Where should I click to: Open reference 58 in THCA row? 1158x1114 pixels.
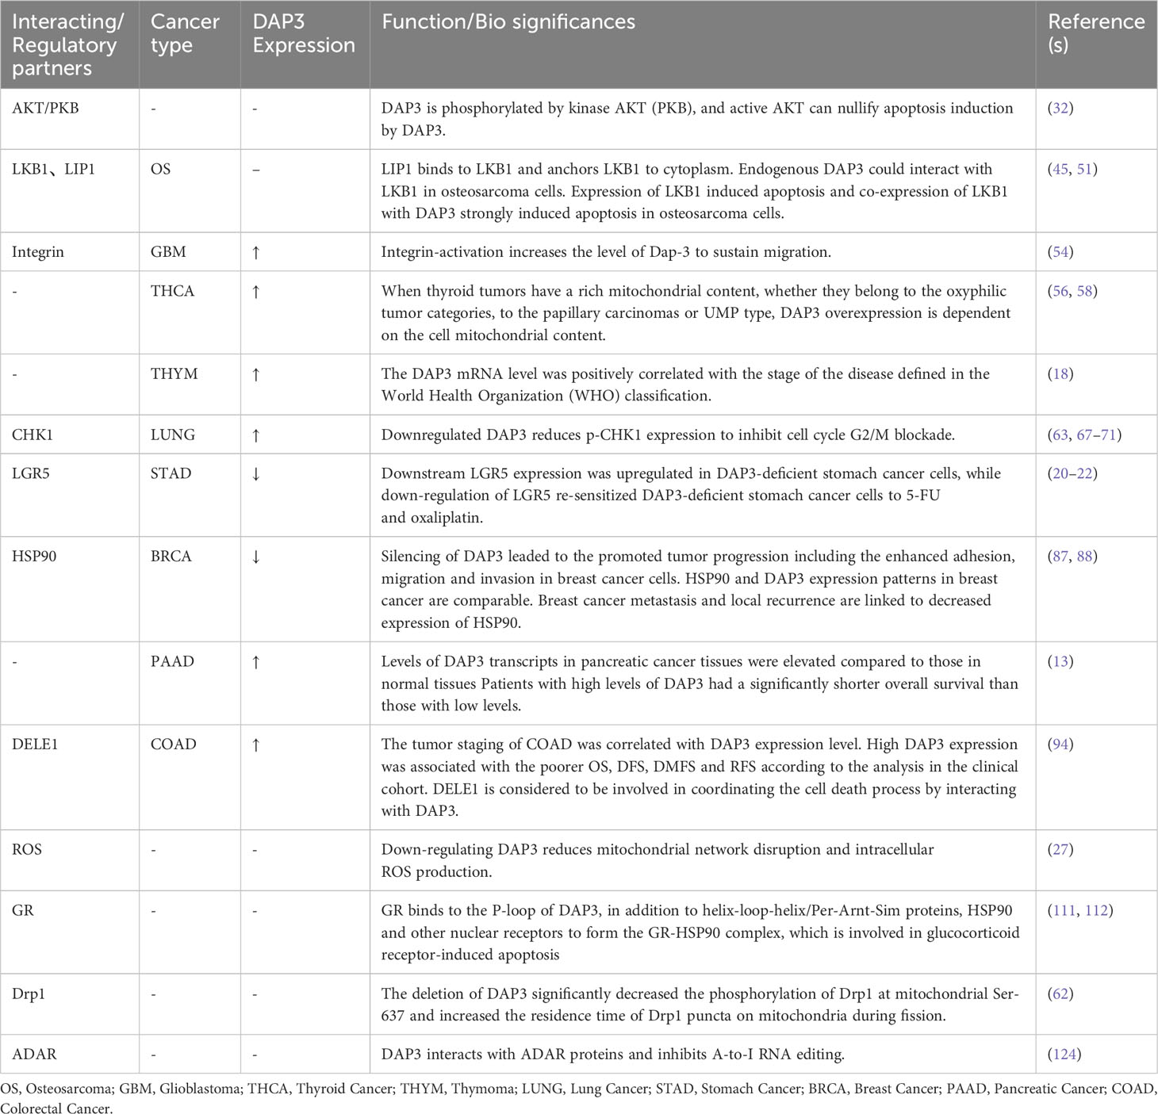tap(1085, 291)
